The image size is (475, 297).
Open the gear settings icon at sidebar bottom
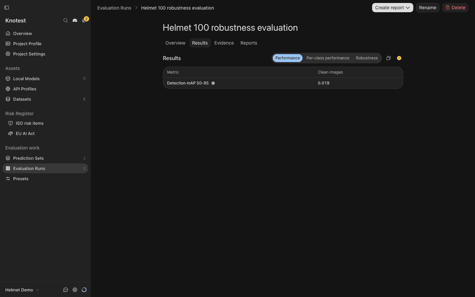[75, 290]
